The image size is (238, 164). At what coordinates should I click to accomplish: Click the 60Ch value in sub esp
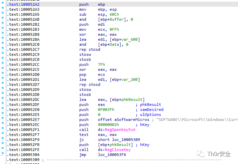point(114,14)
